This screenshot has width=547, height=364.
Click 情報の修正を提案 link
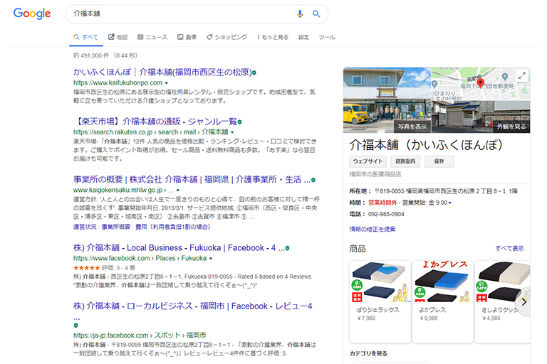coord(373,229)
